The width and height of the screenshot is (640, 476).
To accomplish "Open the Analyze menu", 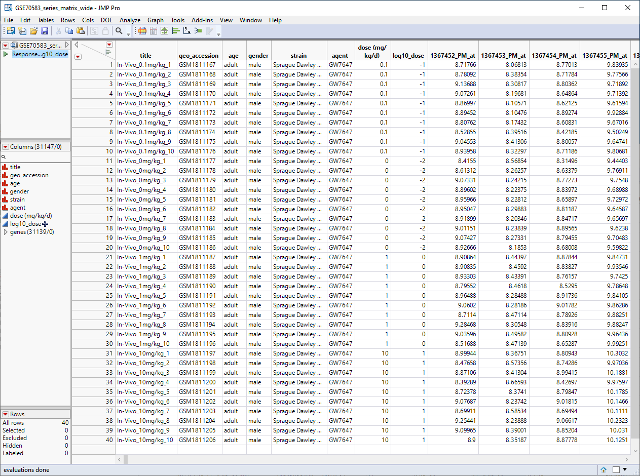I will point(130,20).
